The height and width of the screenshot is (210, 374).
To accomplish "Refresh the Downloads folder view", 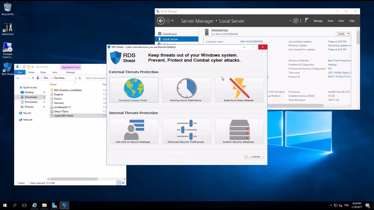I will point(79,78).
